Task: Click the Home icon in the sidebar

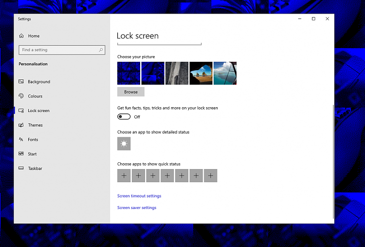Action: (21, 36)
